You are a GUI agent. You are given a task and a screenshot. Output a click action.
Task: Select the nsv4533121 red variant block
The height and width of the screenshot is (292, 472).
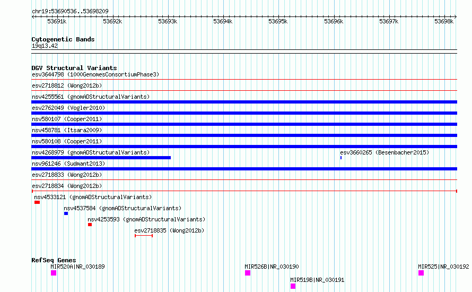tap(37, 202)
